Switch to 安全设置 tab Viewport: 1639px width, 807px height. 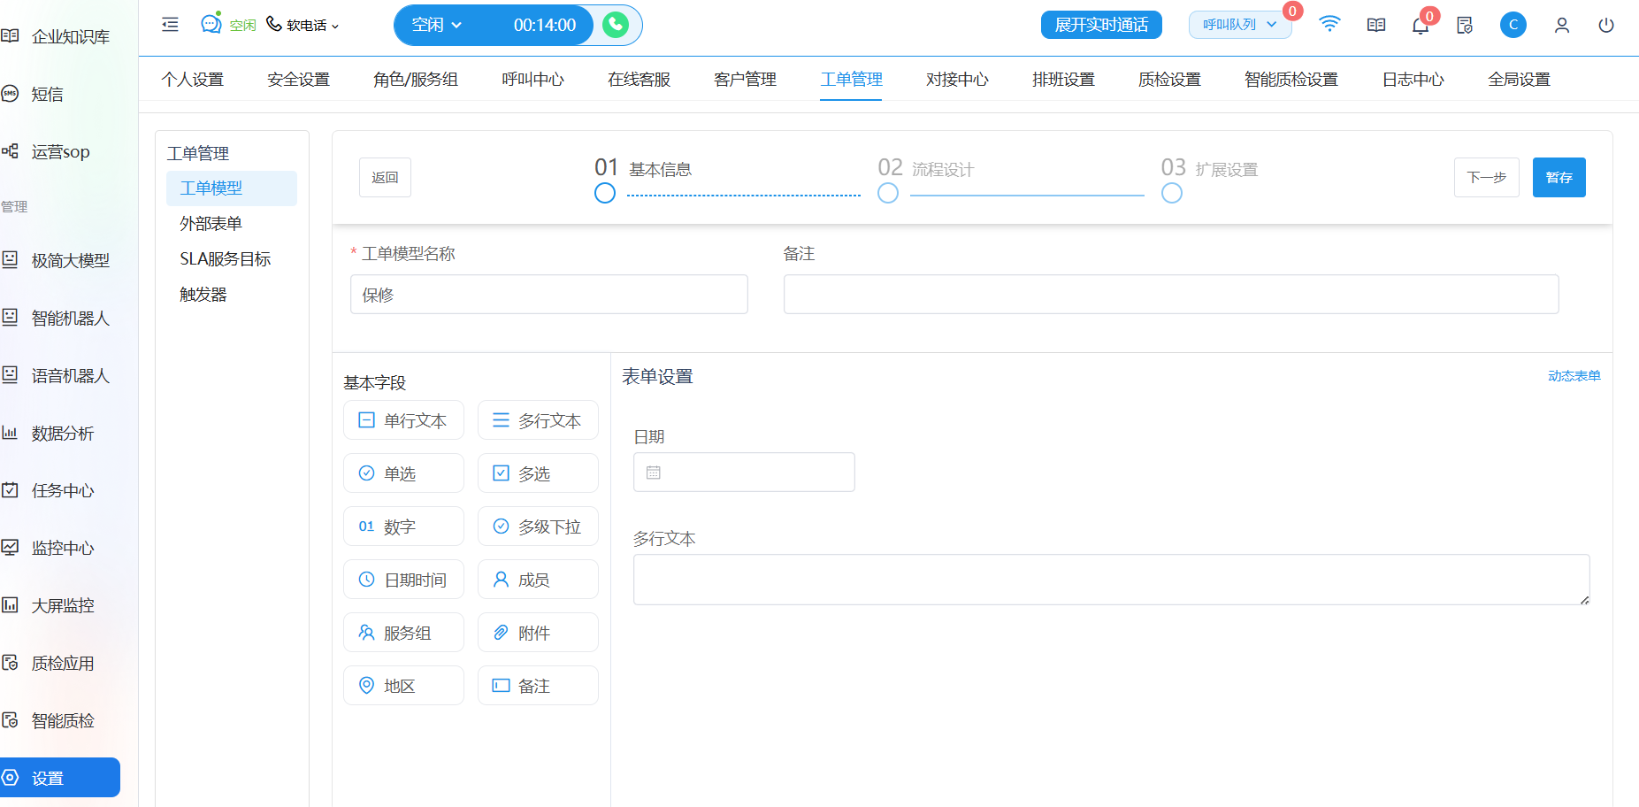click(x=298, y=80)
